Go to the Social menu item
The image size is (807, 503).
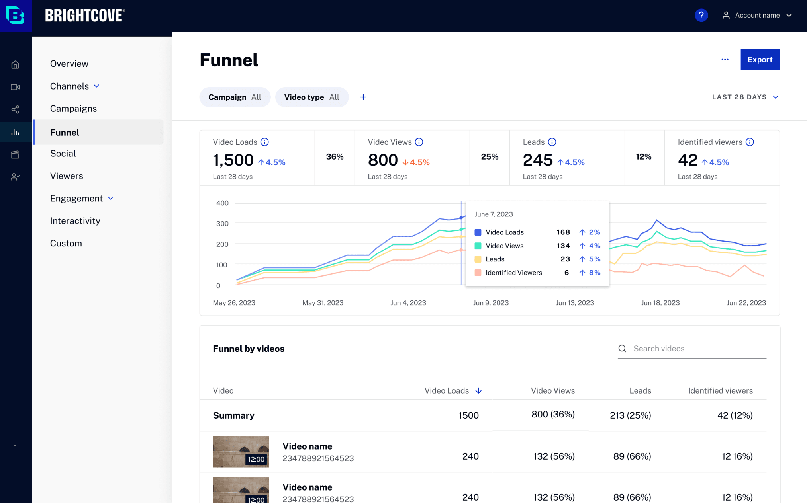[63, 153]
